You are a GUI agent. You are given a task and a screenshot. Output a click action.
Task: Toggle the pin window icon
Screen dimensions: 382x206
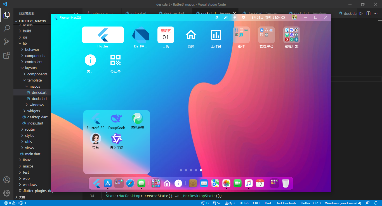click(235, 17)
